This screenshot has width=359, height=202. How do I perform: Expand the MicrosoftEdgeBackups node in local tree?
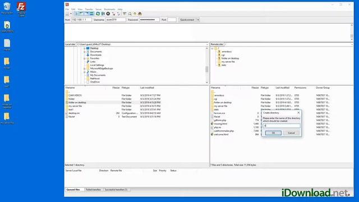coord(85,68)
